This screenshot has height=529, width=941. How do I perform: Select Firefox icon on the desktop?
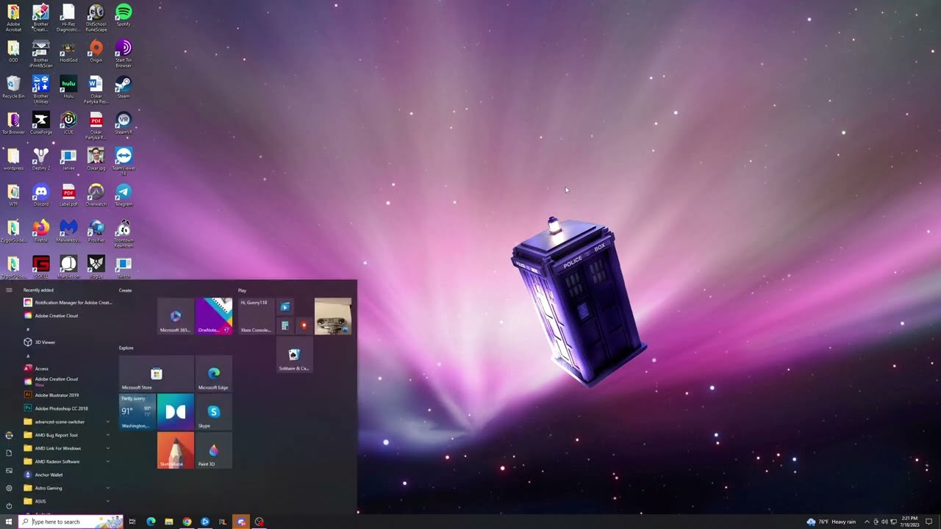[41, 231]
